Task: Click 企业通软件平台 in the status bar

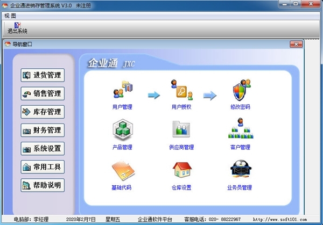Action: click(155, 220)
